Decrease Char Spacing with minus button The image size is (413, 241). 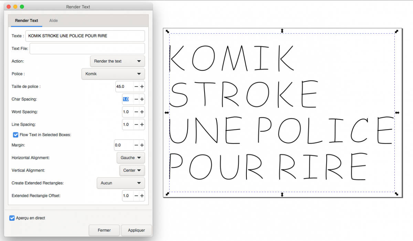[x=136, y=99]
